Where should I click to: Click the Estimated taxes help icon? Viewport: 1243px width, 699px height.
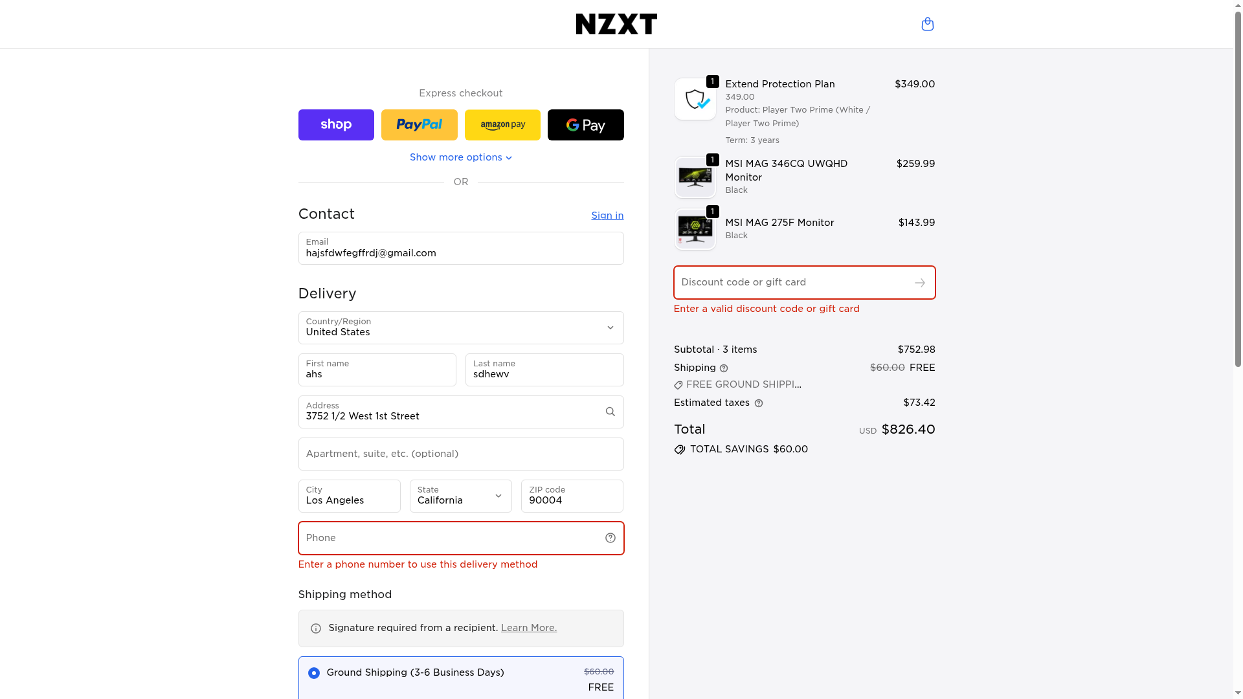pyautogui.click(x=759, y=403)
